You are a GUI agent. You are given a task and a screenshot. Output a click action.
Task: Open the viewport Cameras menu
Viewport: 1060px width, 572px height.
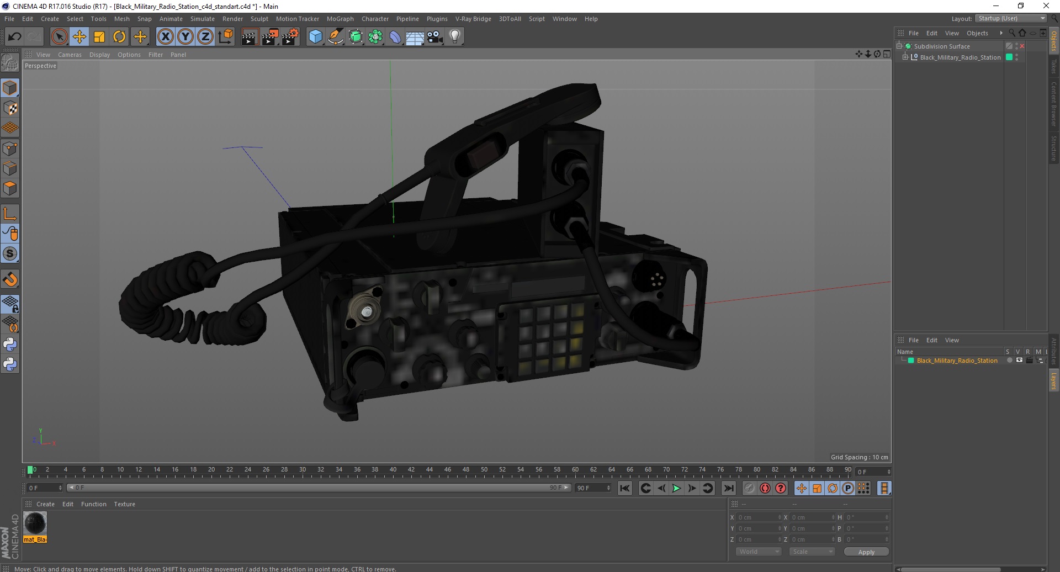pos(70,55)
